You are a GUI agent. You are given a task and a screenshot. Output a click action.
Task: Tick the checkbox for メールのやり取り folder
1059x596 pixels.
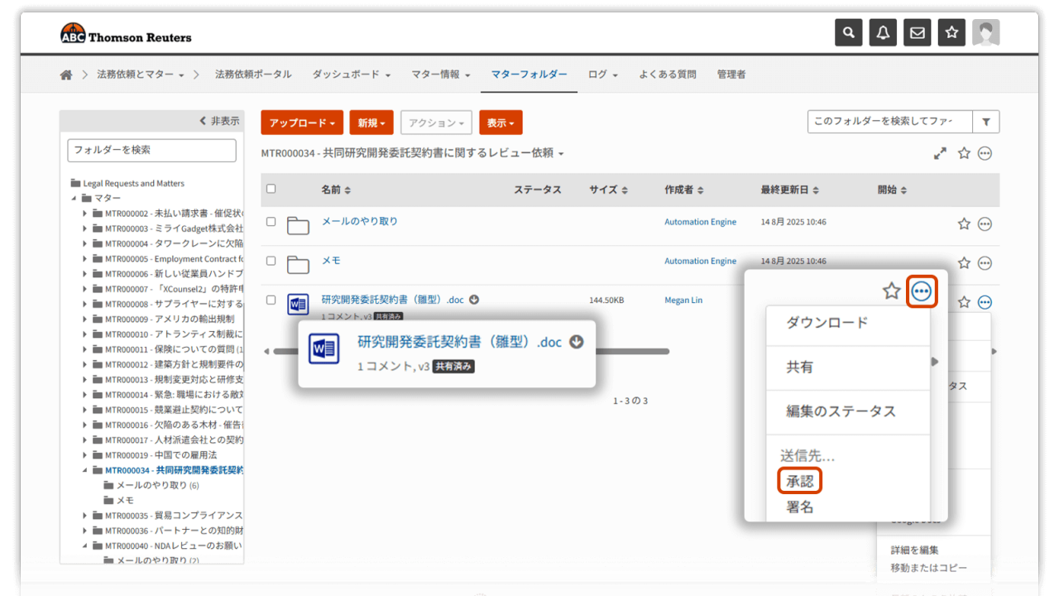[x=271, y=222]
